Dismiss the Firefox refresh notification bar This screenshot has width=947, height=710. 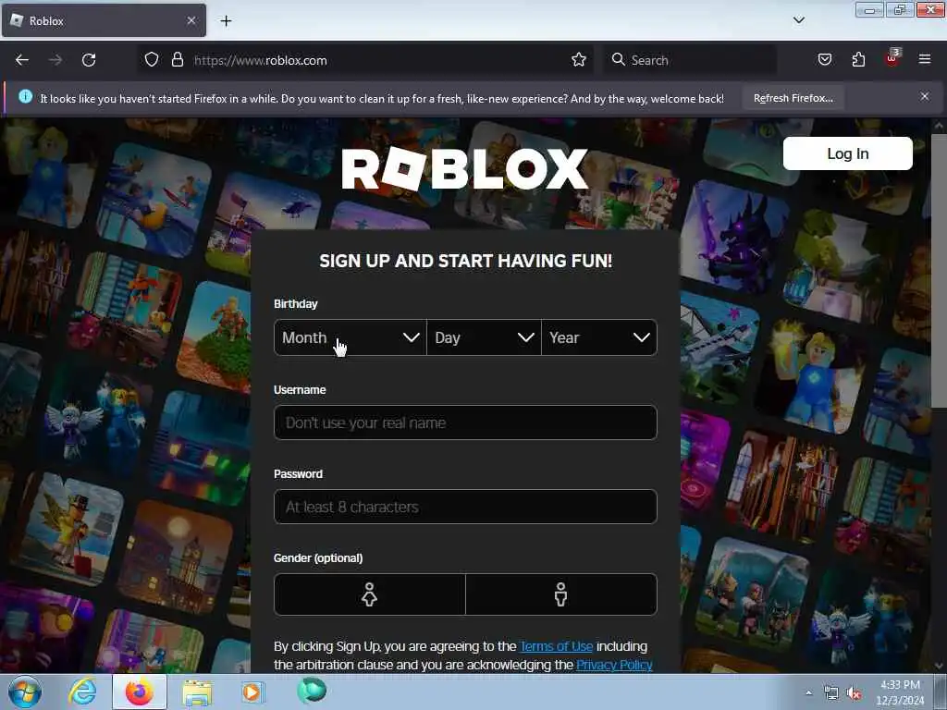click(924, 96)
